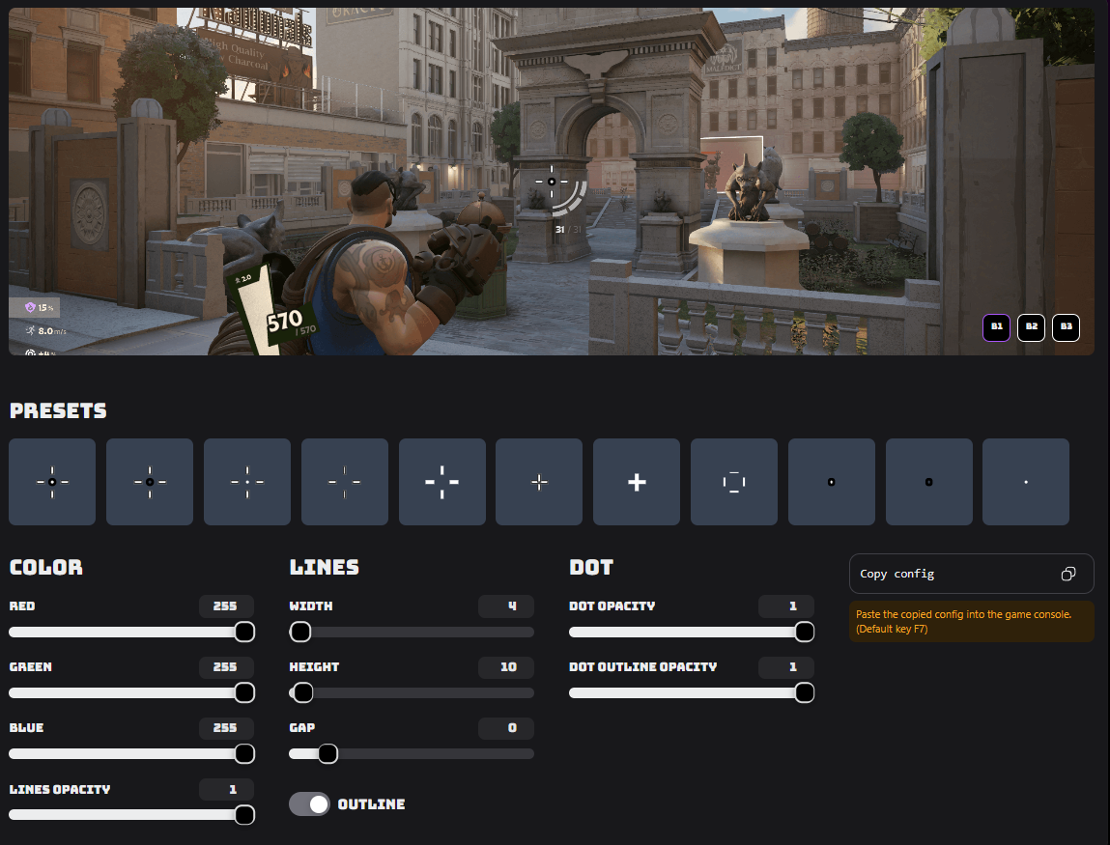1110x845 pixels.
Task: Click the Gap slider handle
Action: click(327, 753)
